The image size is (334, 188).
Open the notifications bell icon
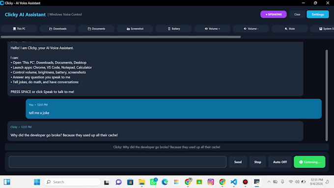(327, 182)
